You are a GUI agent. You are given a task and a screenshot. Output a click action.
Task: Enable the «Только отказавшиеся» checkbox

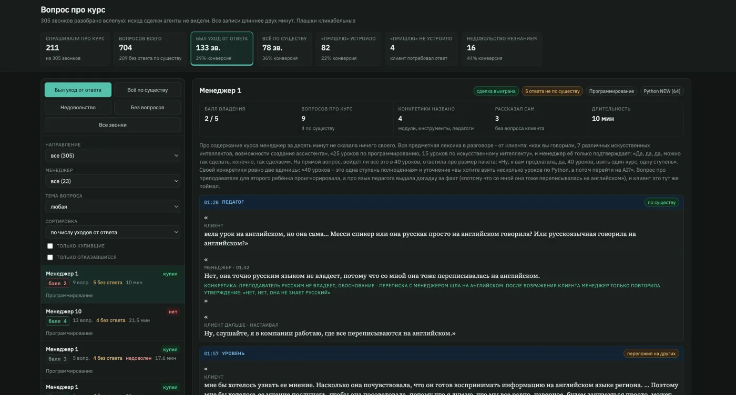[x=50, y=257]
